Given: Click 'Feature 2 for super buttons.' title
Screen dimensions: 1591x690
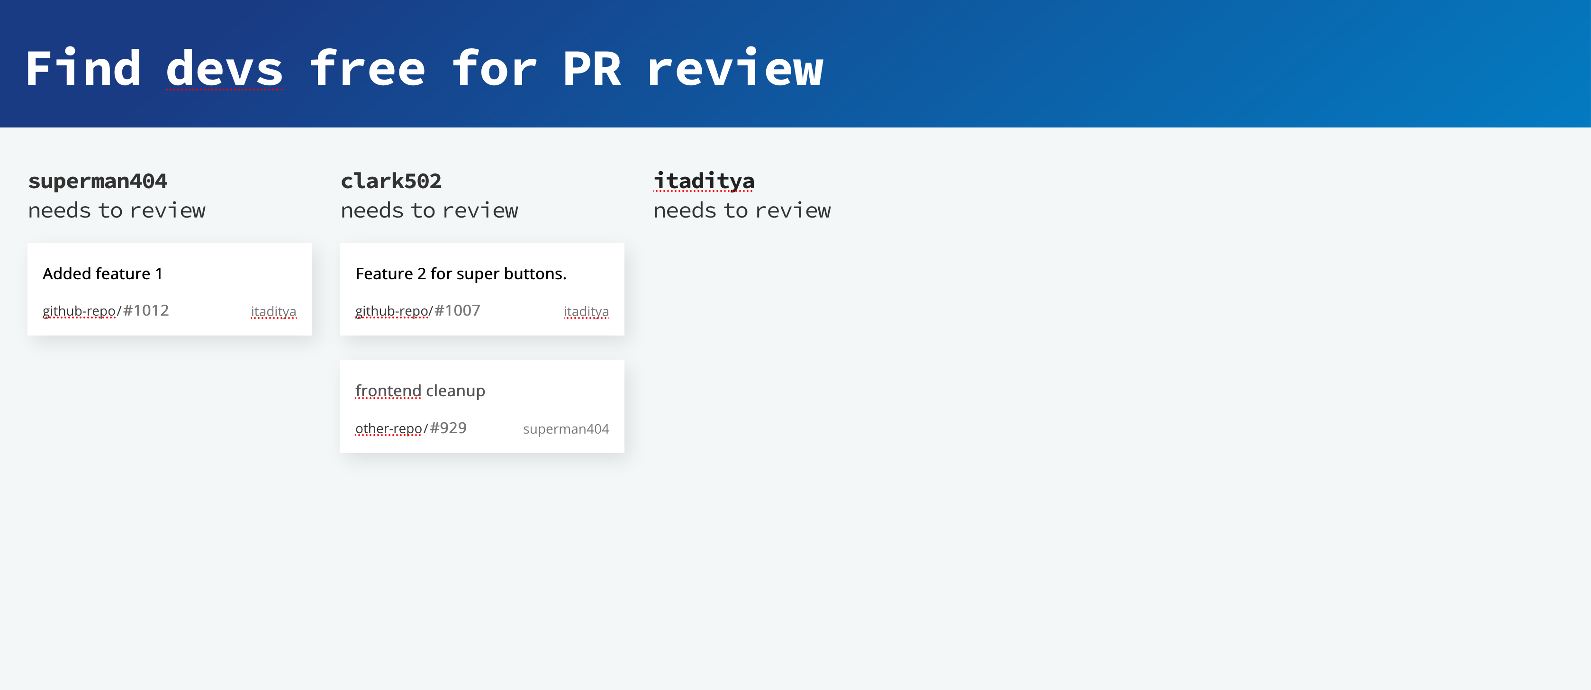Looking at the screenshot, I should click(461, 273).
